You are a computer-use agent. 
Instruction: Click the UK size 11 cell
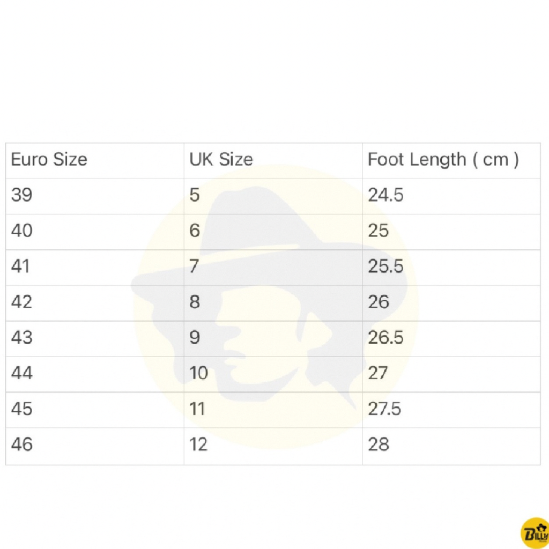click(x=197, y=409)
